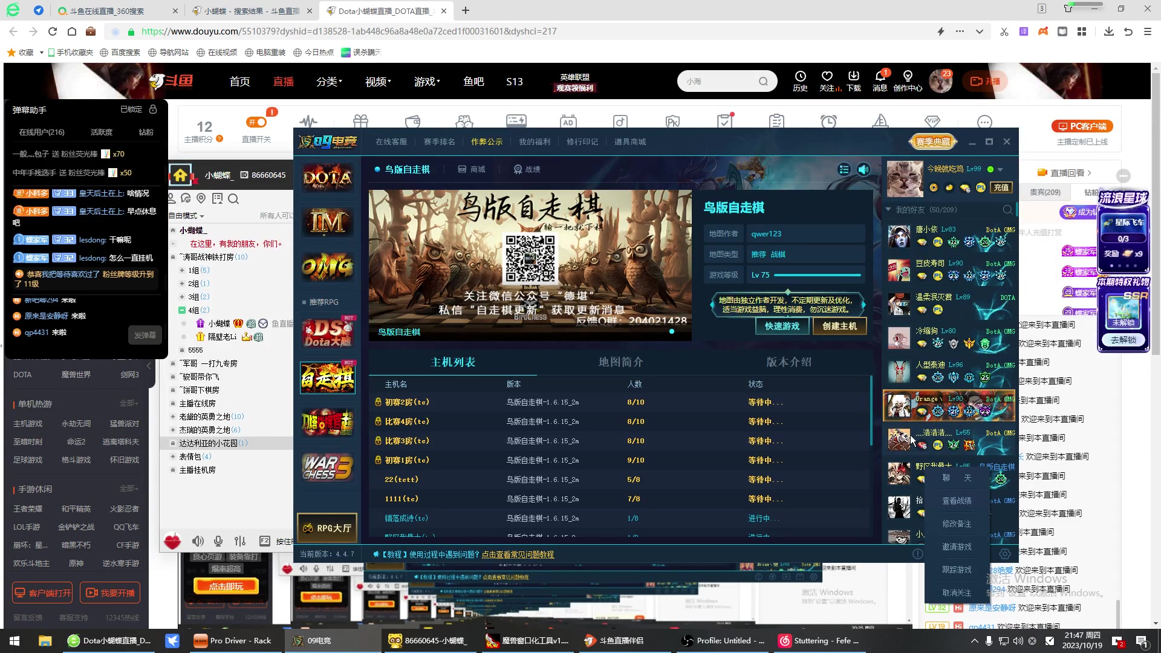Open Douyu 下载 download icon
This screenshot has width=1161, height=653.
coord(853,80)
